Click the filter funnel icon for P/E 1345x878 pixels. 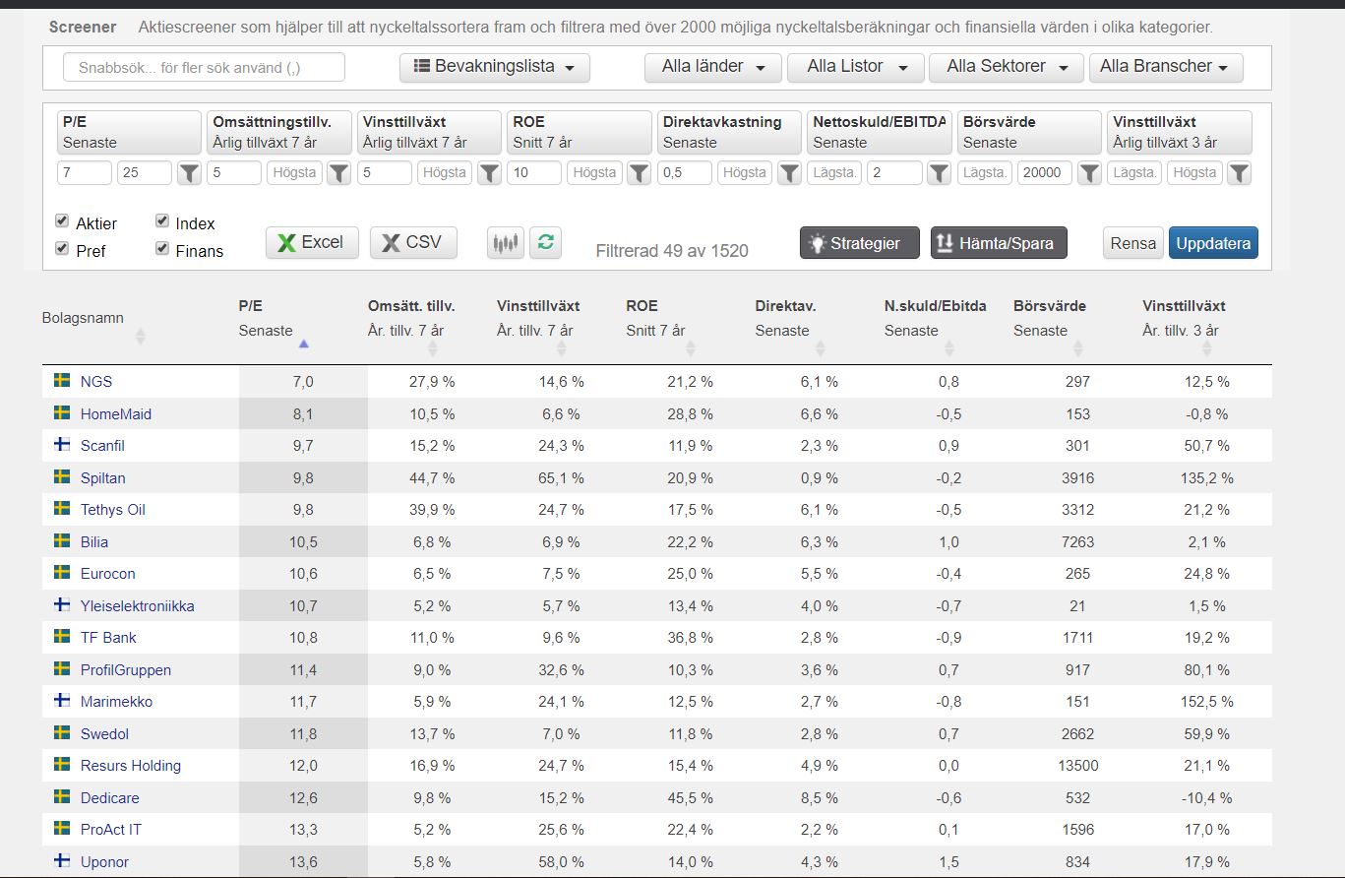(189, 173)
